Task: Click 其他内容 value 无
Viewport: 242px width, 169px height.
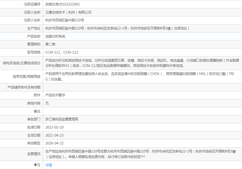Action: [47, 103]
